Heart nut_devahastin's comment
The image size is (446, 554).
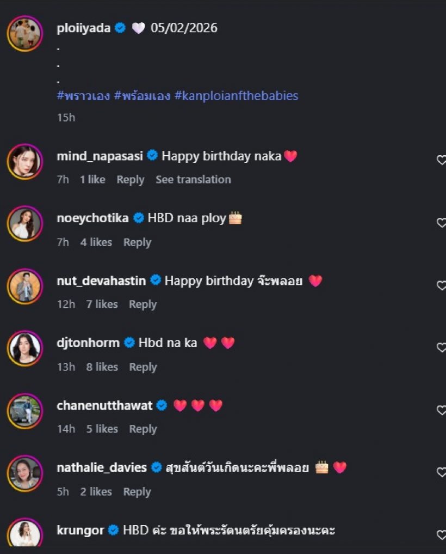(x=442, y=285)
